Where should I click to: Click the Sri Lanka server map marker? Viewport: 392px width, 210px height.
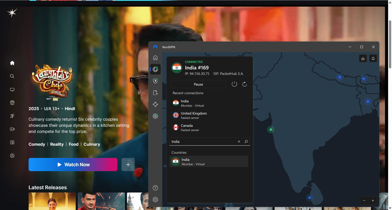(x=309, y=197)
